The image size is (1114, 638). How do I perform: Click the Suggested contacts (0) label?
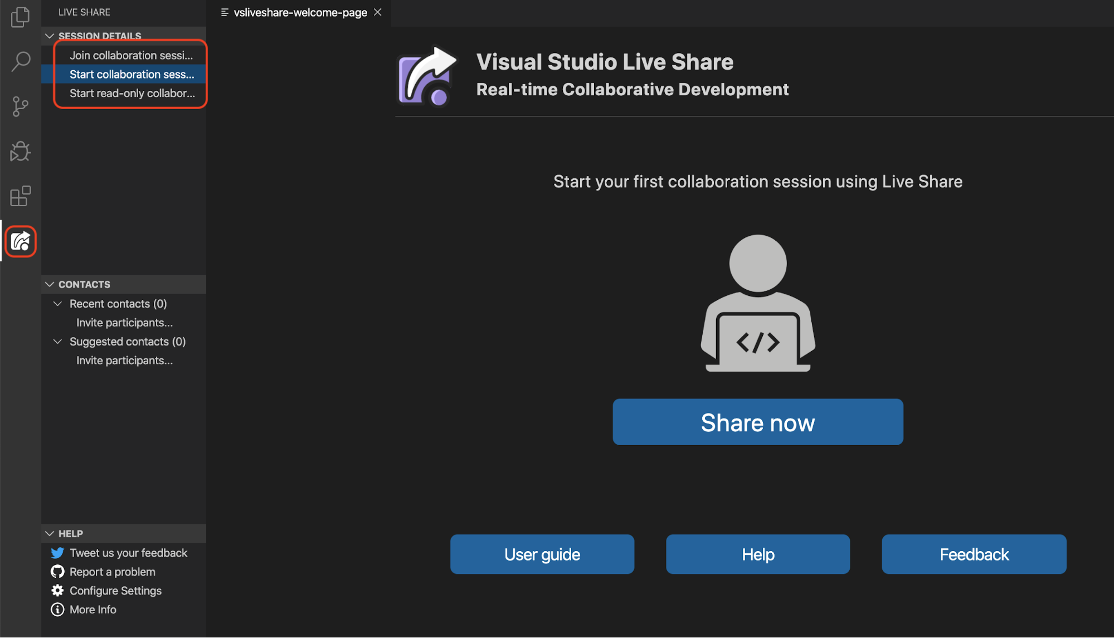click(x=128, y=342)
